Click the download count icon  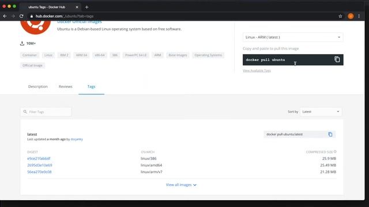click(22, 44)
